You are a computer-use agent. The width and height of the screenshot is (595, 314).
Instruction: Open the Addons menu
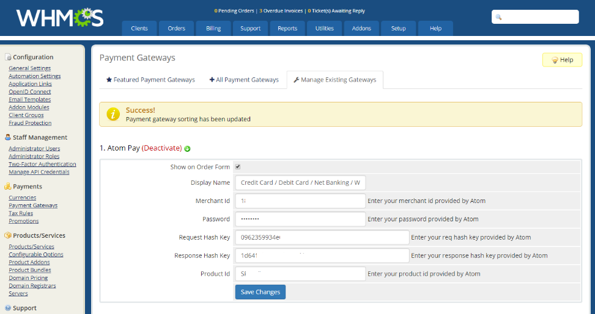tap(361, 29)
